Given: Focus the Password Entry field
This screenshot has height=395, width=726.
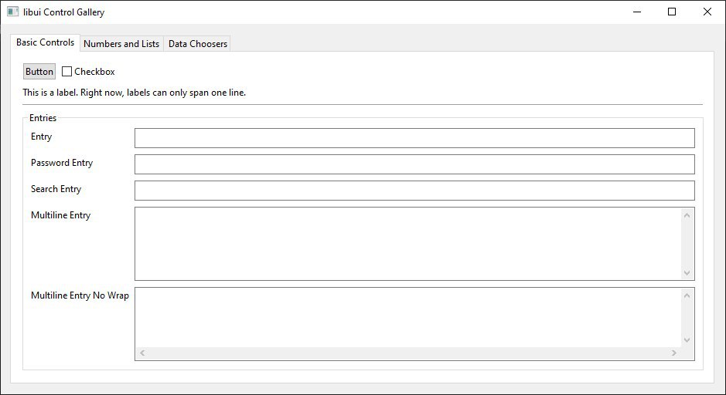Looking at the screenshot, I should (x=414, y=164).
